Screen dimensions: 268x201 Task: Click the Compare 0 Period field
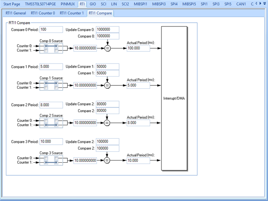tap(51, 29)
